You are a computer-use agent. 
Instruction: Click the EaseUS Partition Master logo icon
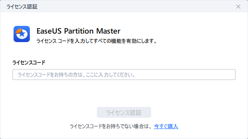click(22, 34)
